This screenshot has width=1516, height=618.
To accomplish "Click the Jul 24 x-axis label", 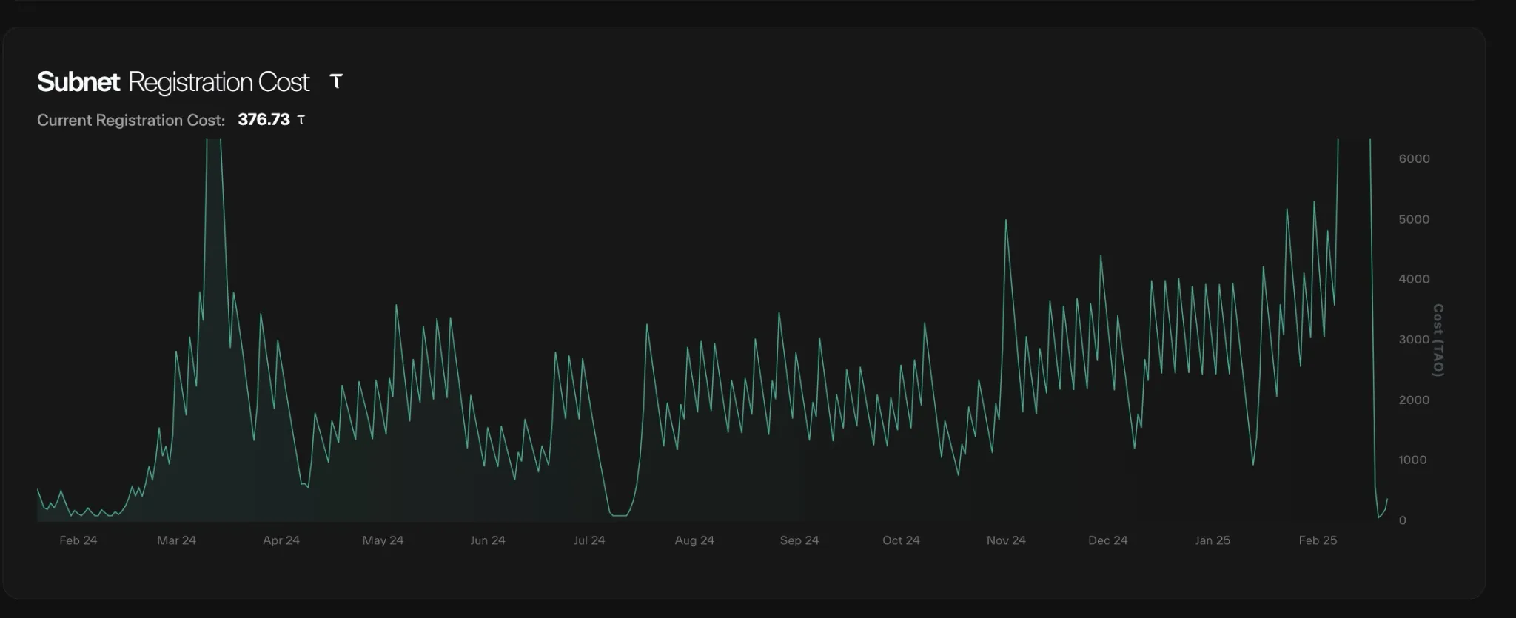I will tap(589, 540).
